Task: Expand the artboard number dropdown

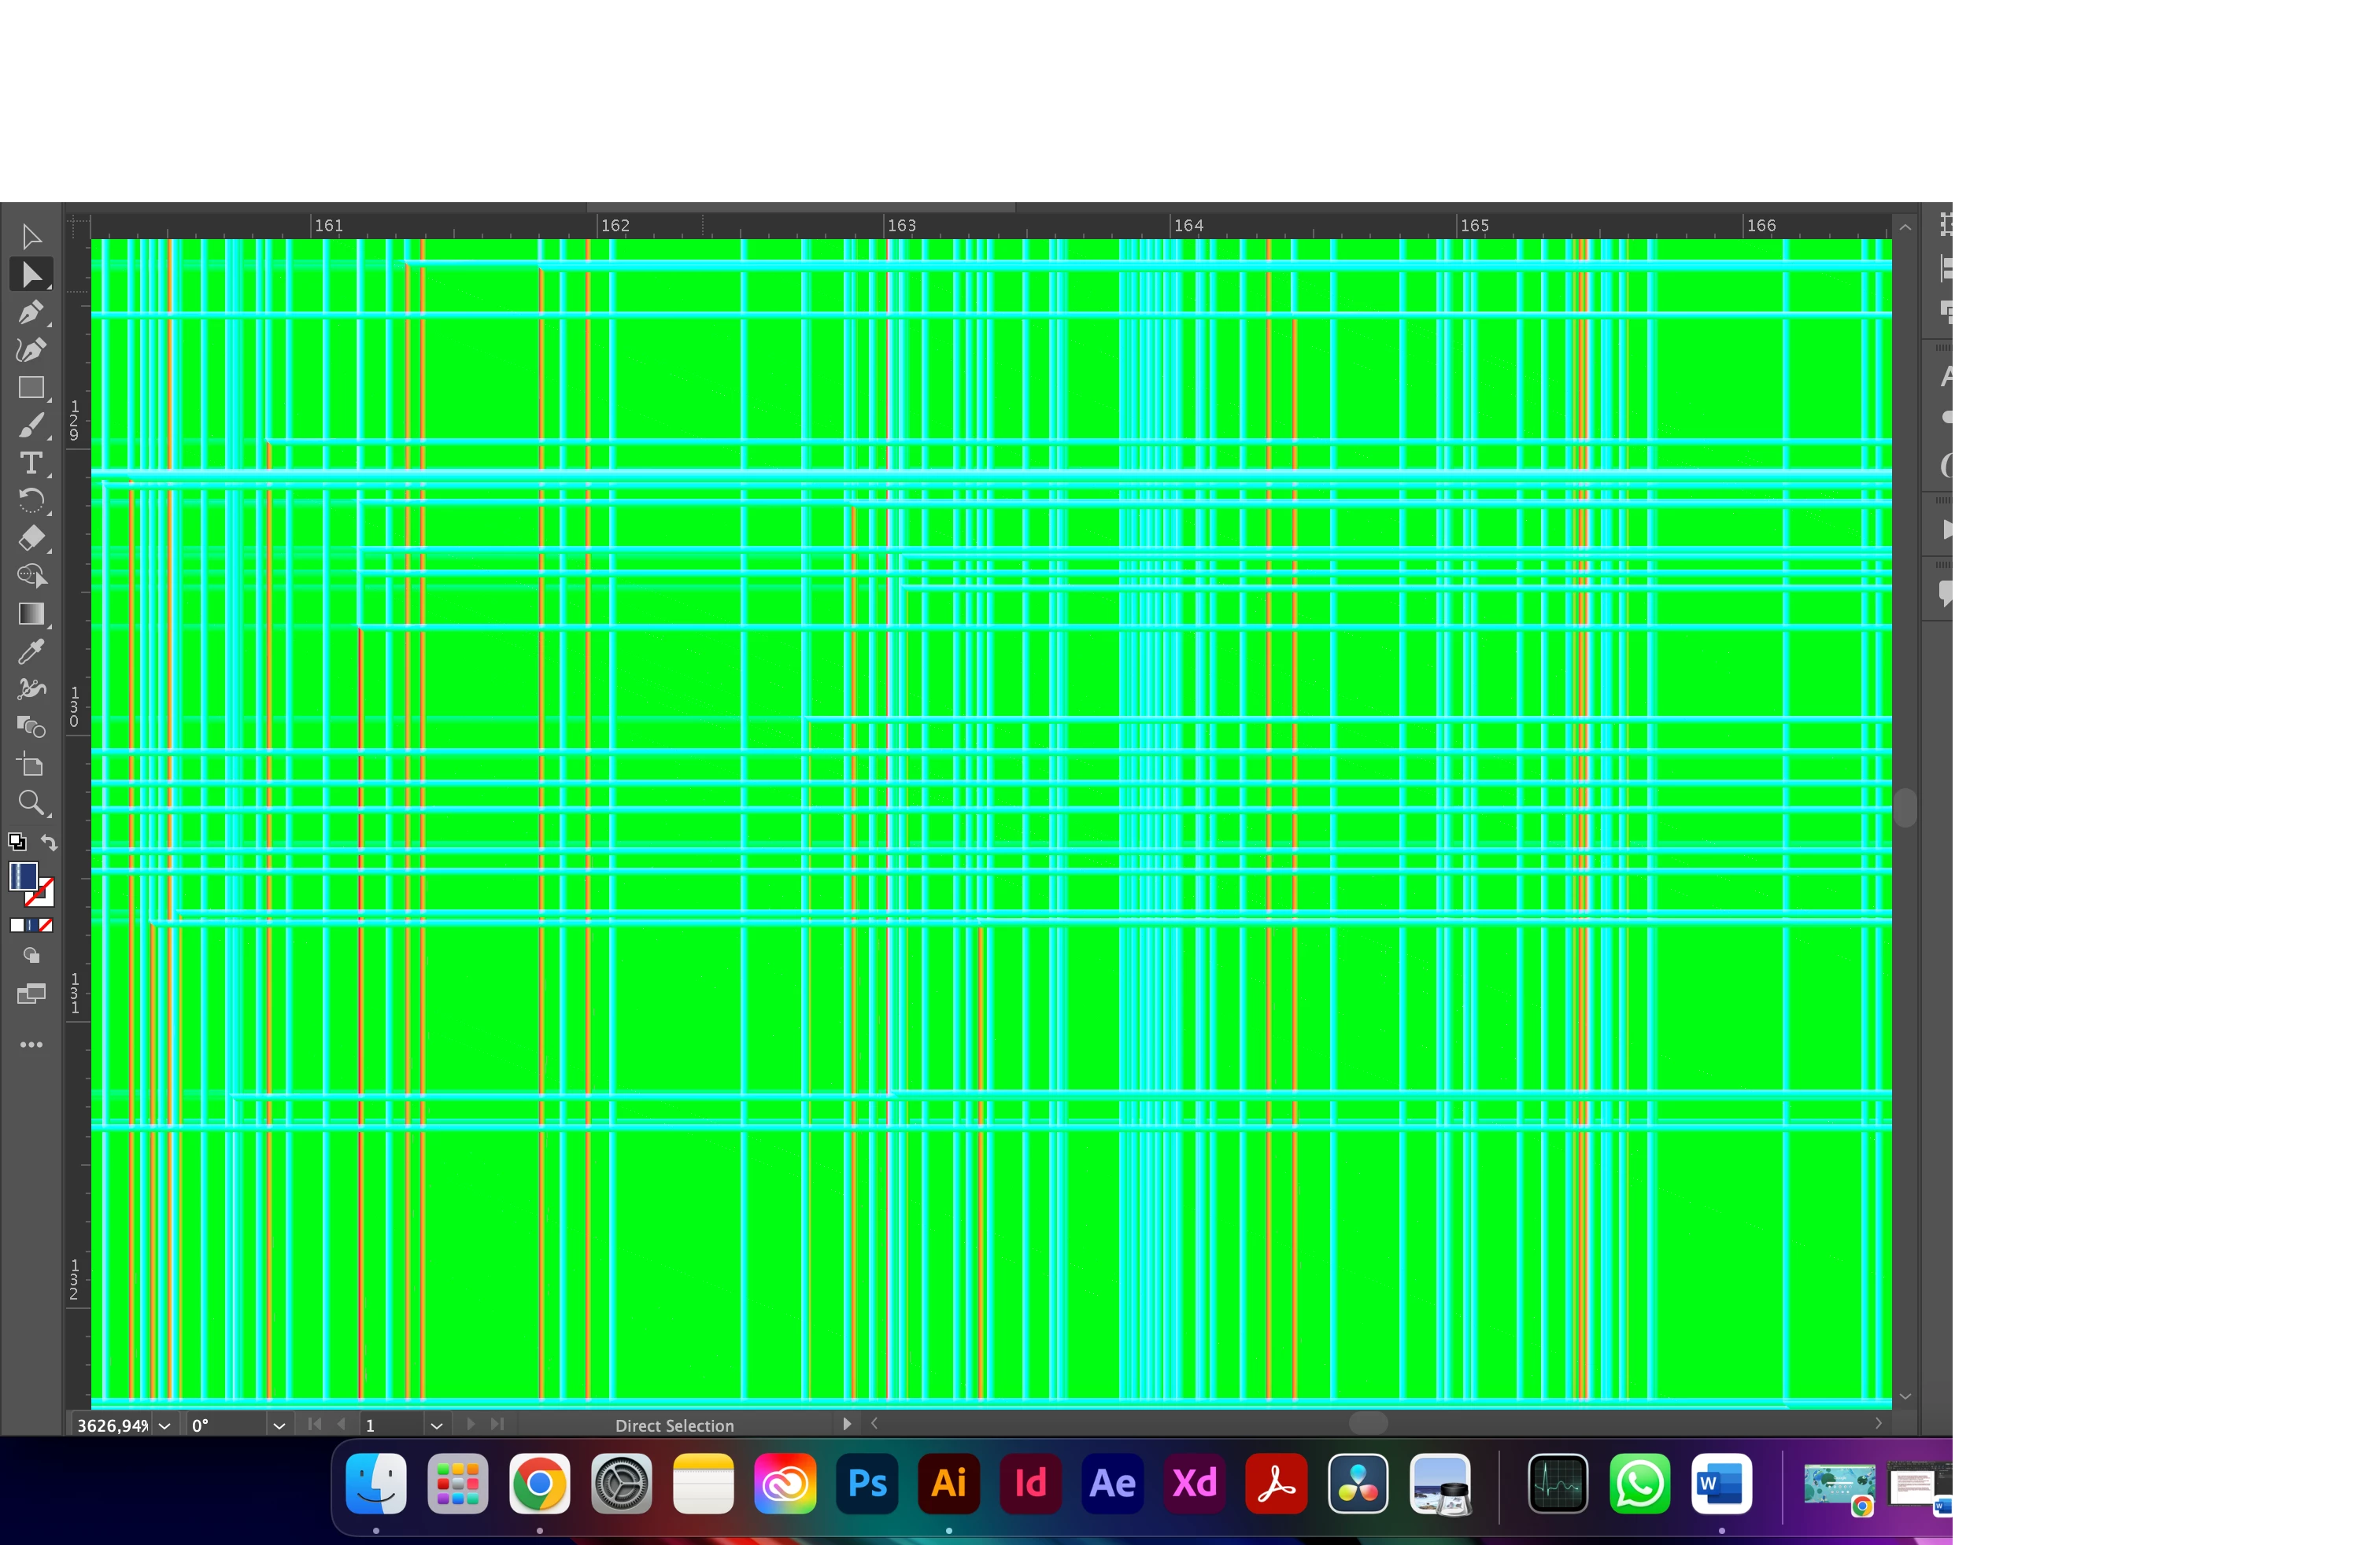Action: pyautogui.click(x=436, y=1425)
